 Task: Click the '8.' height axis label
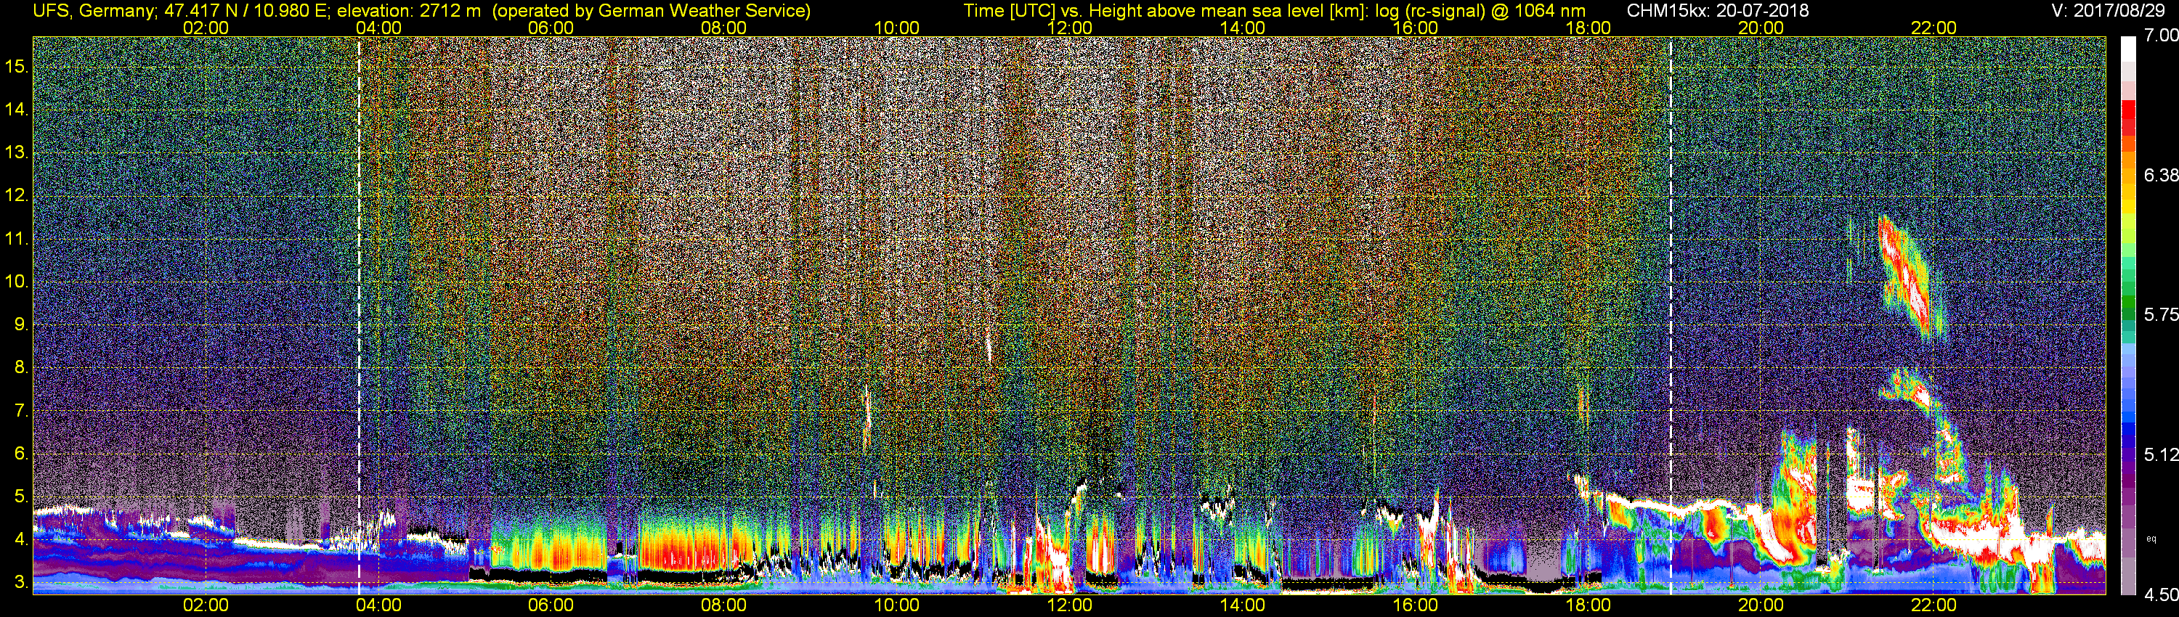pyautogui.click(x=21, y=368)
